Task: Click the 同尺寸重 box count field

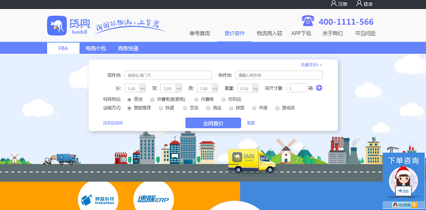Action: (x=297, y=88)
